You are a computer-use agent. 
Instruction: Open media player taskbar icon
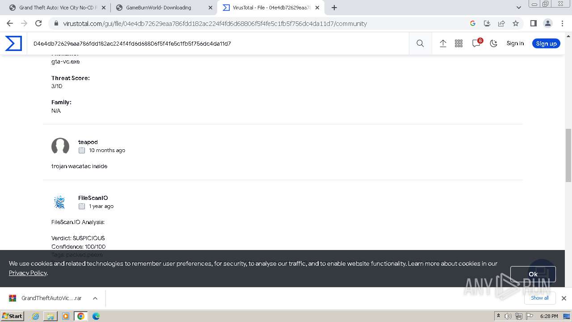[x=66, y=316]
